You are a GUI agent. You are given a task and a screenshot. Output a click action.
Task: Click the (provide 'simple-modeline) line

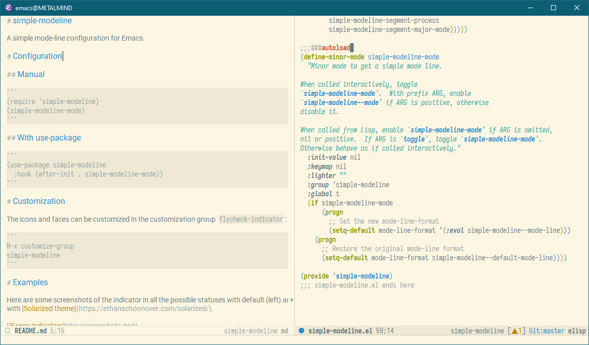pyautogui.click(x=347, y=276)
